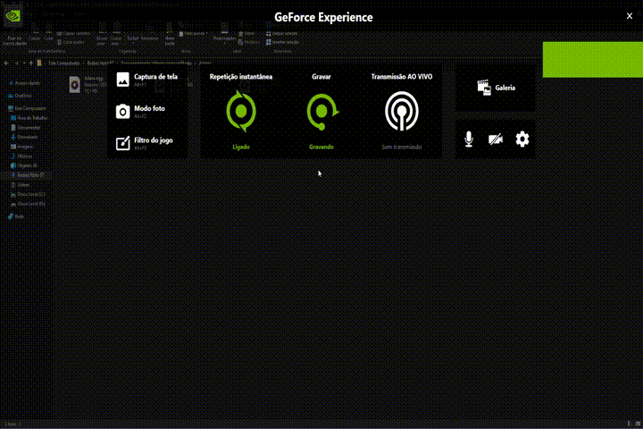Open Objetos 3D in Explorer sidebar

[x=24, y=165]
